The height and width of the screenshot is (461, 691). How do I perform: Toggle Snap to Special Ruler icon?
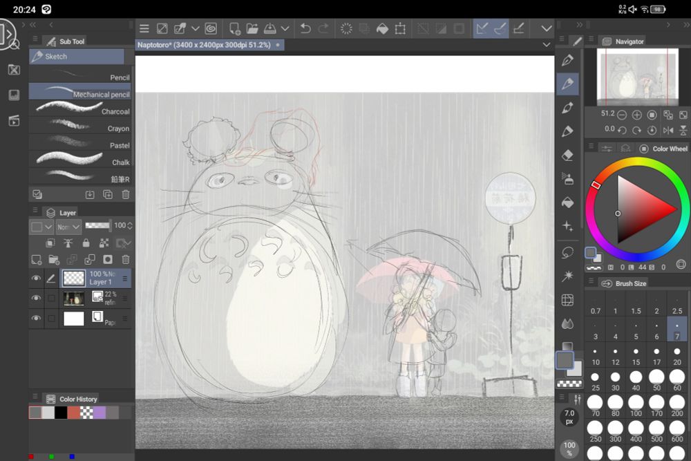tap(500, 29)
